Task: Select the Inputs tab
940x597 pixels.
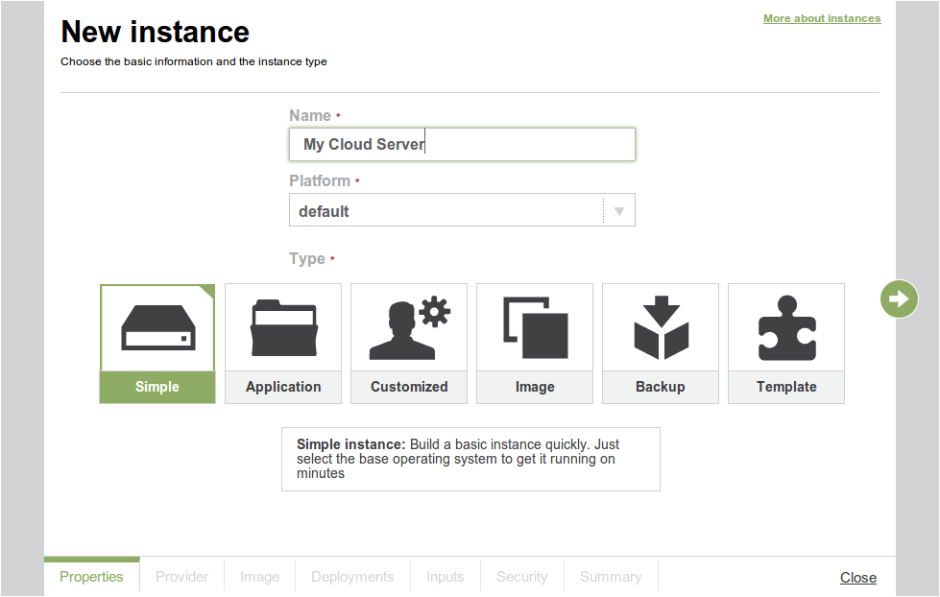Action: 445,577
